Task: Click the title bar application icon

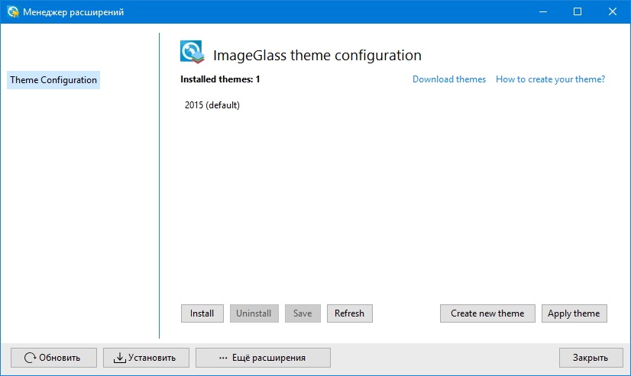Action: 13,11
